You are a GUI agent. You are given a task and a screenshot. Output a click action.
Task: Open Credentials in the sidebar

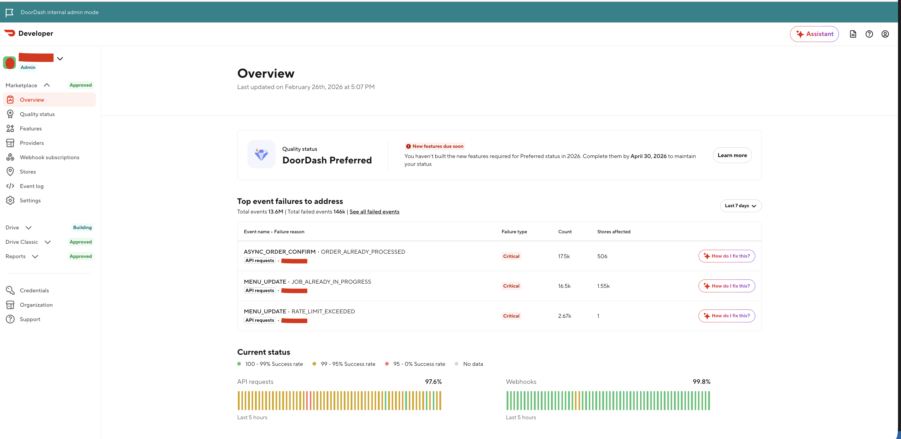(x=34, y=290)
